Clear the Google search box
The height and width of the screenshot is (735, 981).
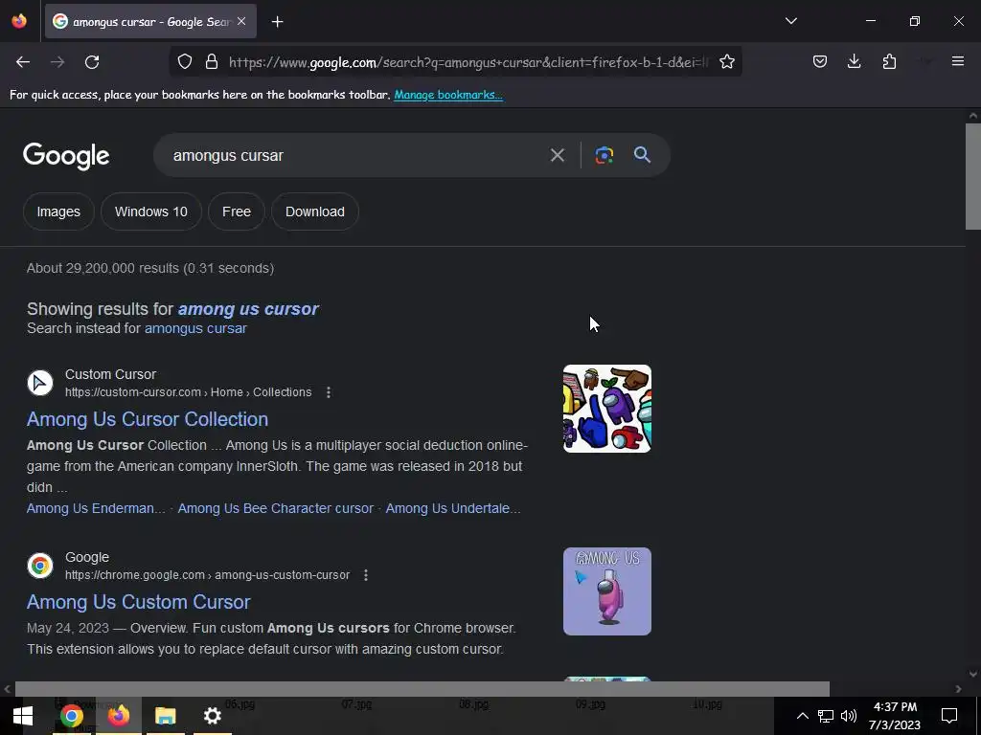557,155
